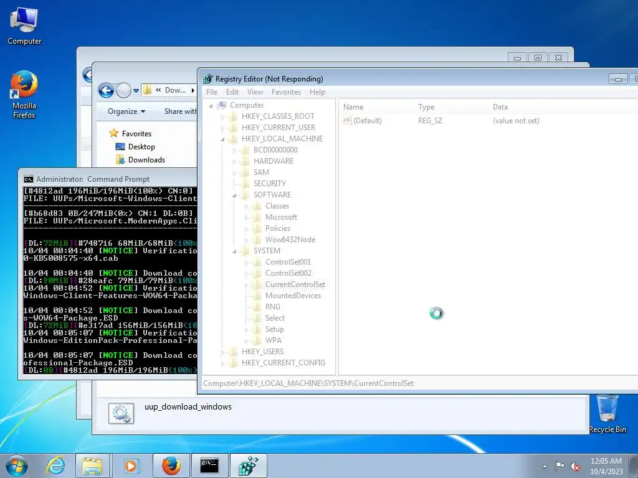
Task: Select the MountedDevices registry key
Action: [x=293, y=296]
